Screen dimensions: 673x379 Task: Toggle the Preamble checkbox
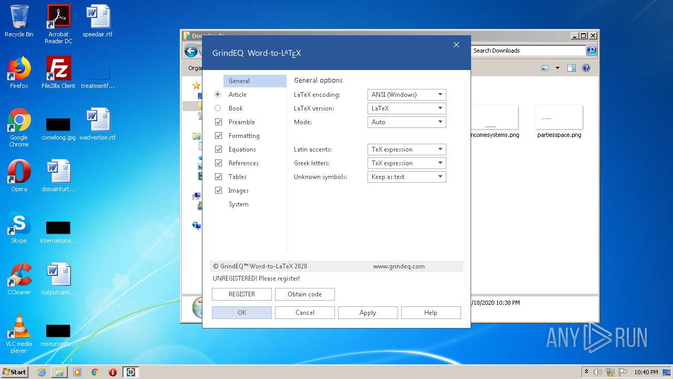click(x=218, y=122)
